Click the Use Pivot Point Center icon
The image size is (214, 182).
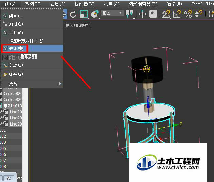pos(129,14)
